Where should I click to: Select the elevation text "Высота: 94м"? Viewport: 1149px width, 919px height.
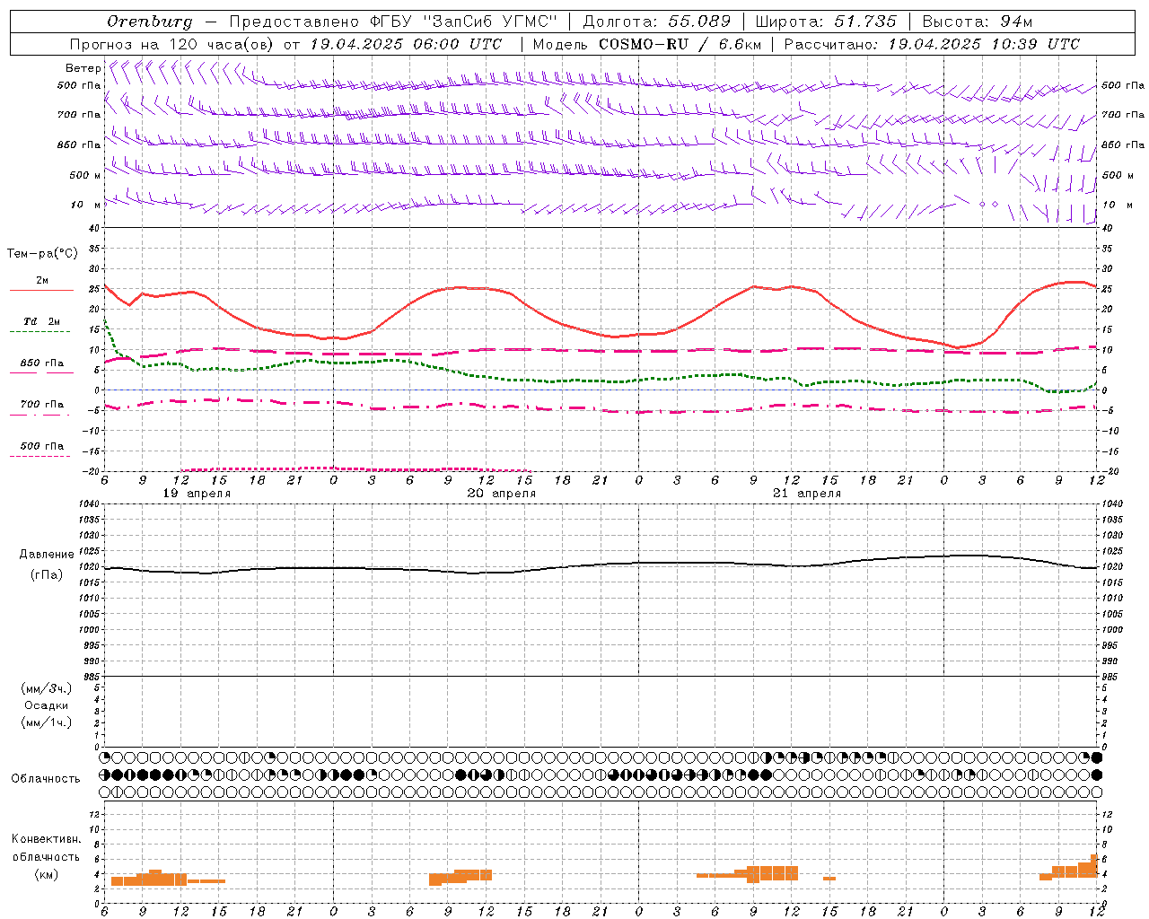[x=978, y=22]
